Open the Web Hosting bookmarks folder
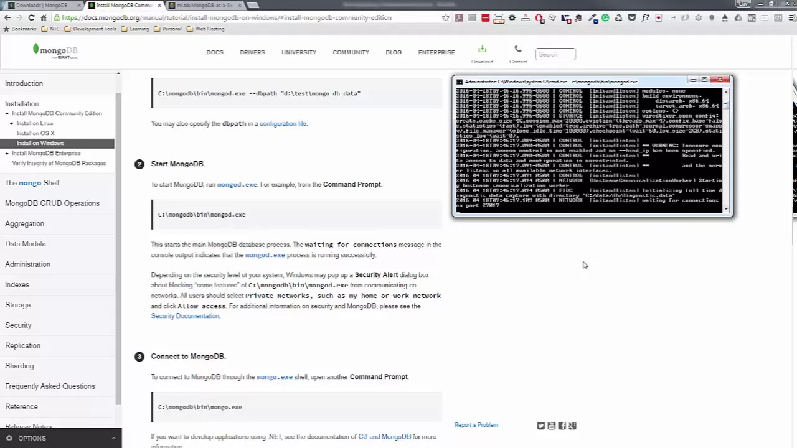This screenshot has width=797, height=448. pos(205,29)
